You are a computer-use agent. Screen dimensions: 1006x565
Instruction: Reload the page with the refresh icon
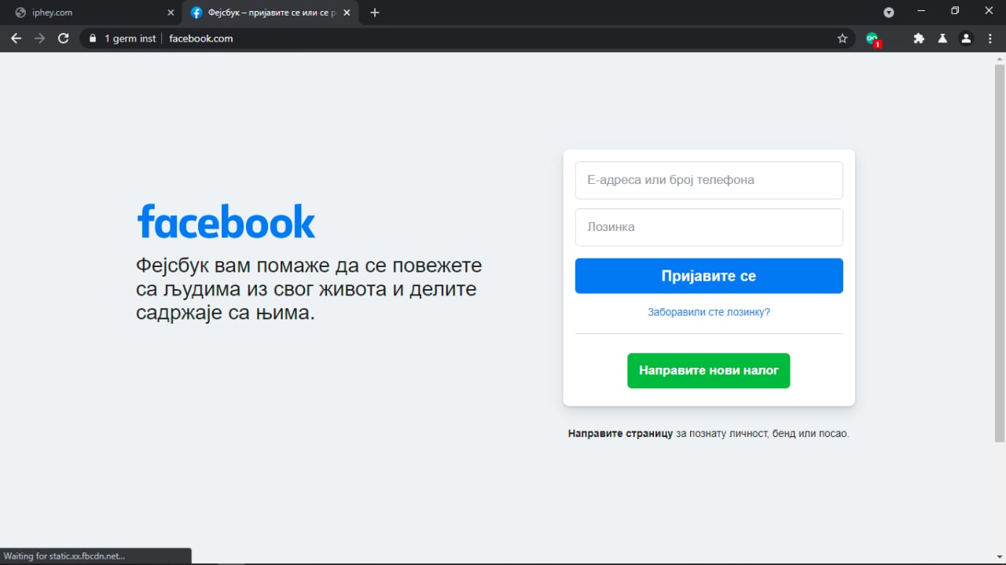pyautogui.click(x=64, y=39)
